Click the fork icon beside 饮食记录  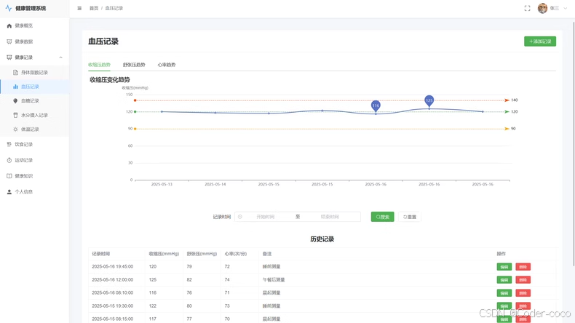coord(9,145)
